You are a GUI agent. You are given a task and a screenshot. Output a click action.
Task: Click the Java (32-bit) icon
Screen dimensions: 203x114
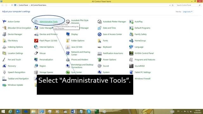click(68, 47)
